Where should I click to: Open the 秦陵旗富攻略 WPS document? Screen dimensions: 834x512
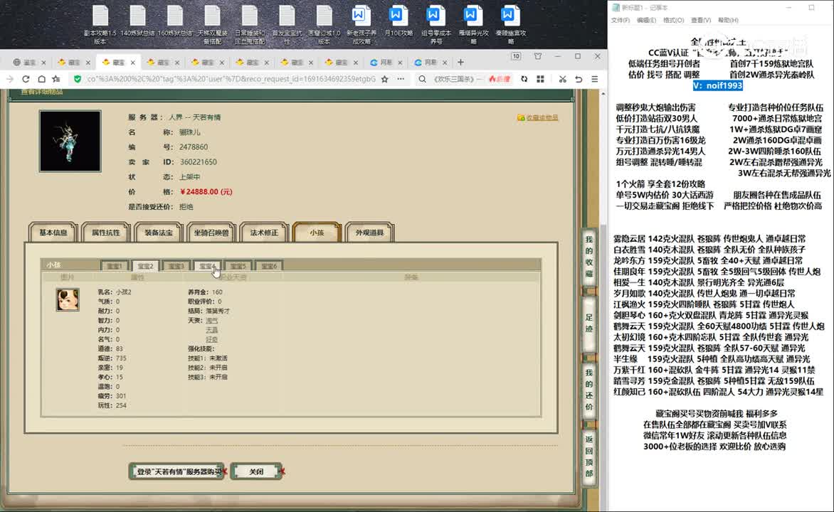click(x=510, y=24)
